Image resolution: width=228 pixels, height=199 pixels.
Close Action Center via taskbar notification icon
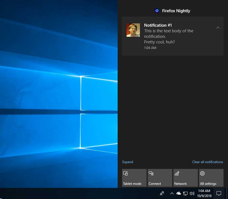click(x=219, y=193)
